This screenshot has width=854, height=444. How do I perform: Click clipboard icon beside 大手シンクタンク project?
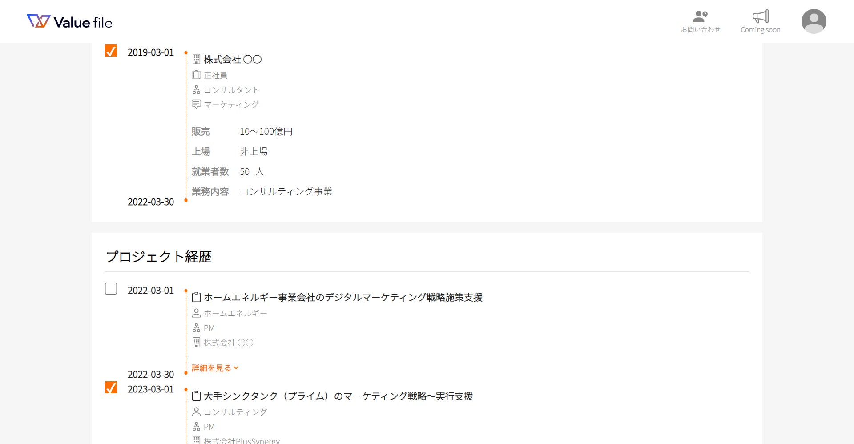pyautogui.click(x=196, y=396)
